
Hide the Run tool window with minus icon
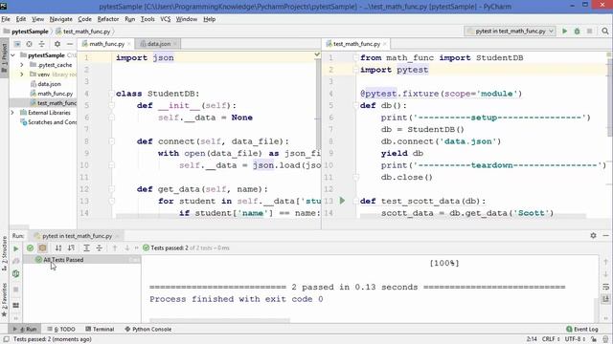pos(605,236)
